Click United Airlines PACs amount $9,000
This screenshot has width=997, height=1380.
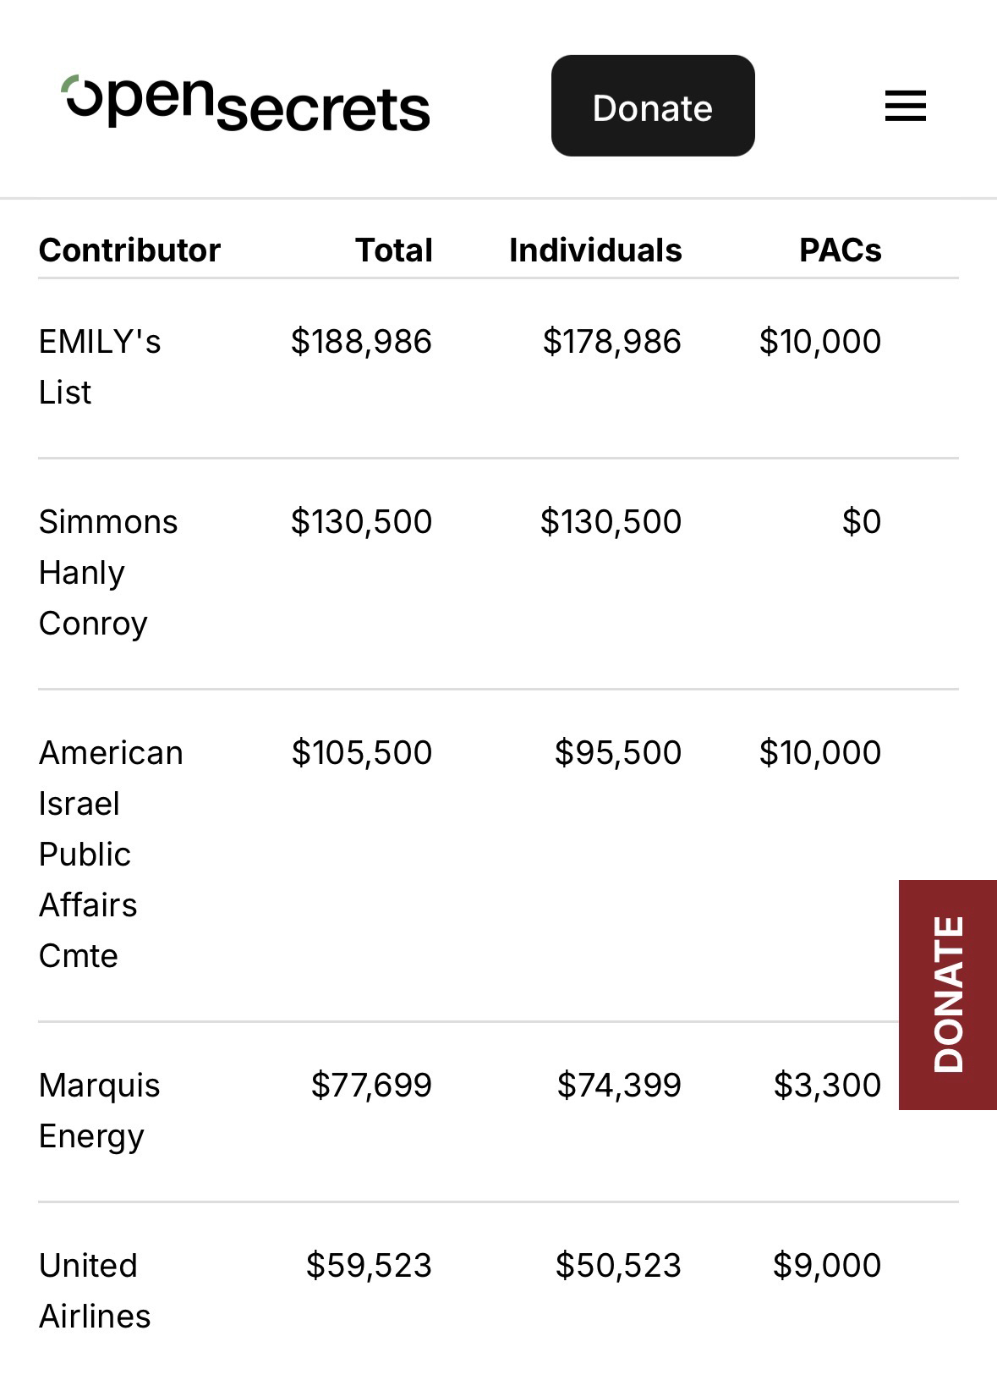coord(826,1266)
